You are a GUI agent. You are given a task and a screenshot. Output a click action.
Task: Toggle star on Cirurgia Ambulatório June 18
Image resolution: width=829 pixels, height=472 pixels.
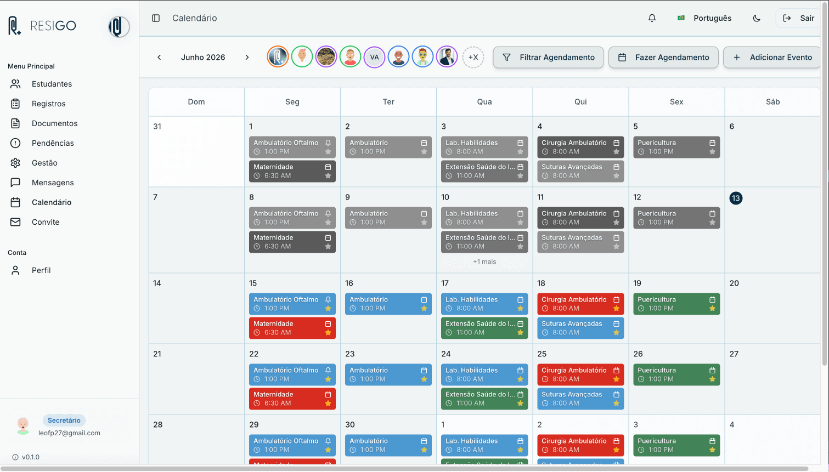pyautogui.click(x=616, y=309)
